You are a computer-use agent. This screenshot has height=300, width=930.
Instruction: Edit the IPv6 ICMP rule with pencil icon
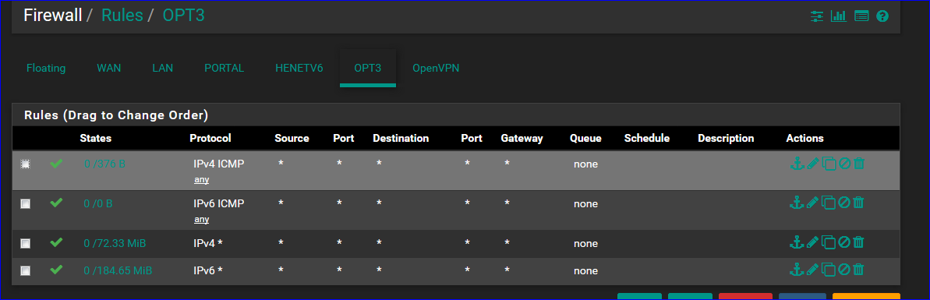point(812,203)
